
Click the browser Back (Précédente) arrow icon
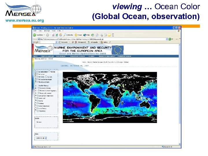coord(34,35)
